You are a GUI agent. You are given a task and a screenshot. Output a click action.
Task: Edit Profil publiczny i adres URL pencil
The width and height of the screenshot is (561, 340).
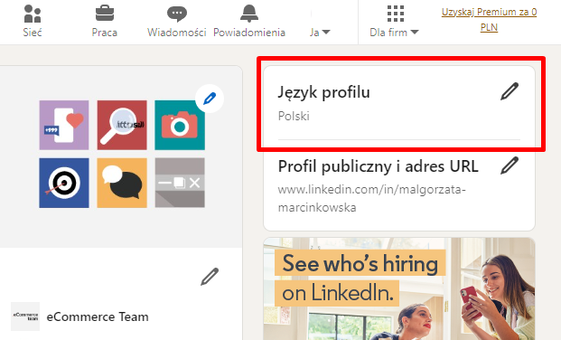pyautogui.click(x=510, y=165)
